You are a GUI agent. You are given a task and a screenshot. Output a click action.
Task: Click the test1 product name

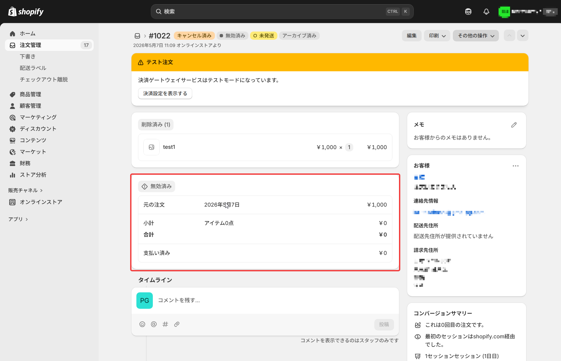click(x=169, y=147)
